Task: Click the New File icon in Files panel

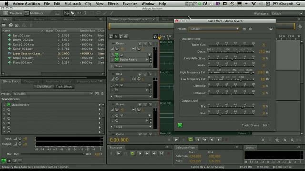Action: click(17, 25)
